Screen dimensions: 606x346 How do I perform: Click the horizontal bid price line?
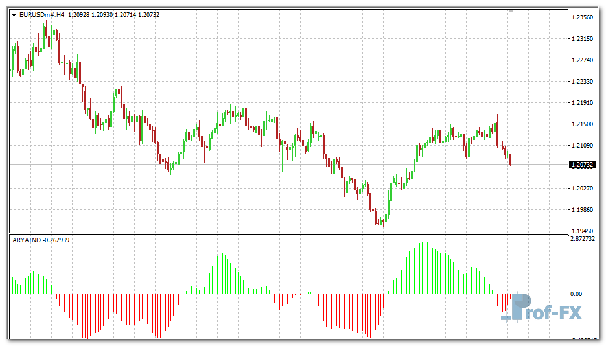pos(259,165)
